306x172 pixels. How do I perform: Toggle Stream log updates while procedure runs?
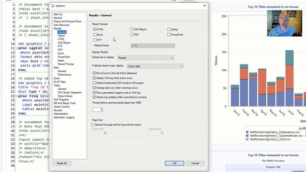(x=94, y=97)
